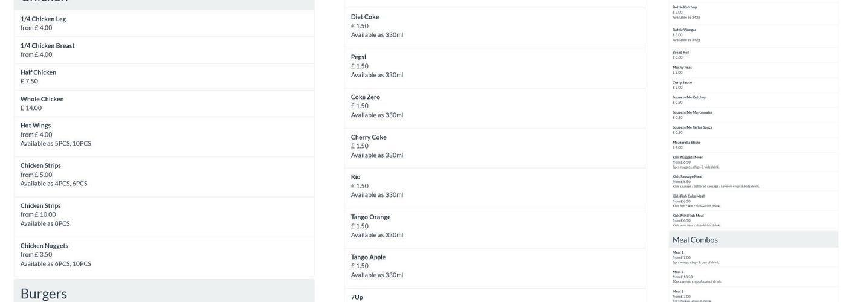This screenshot has width=846, height=302.
Task: Click Mozzarella Sticks in the side list
Action: pyautogui.click(x=686, y=143)
